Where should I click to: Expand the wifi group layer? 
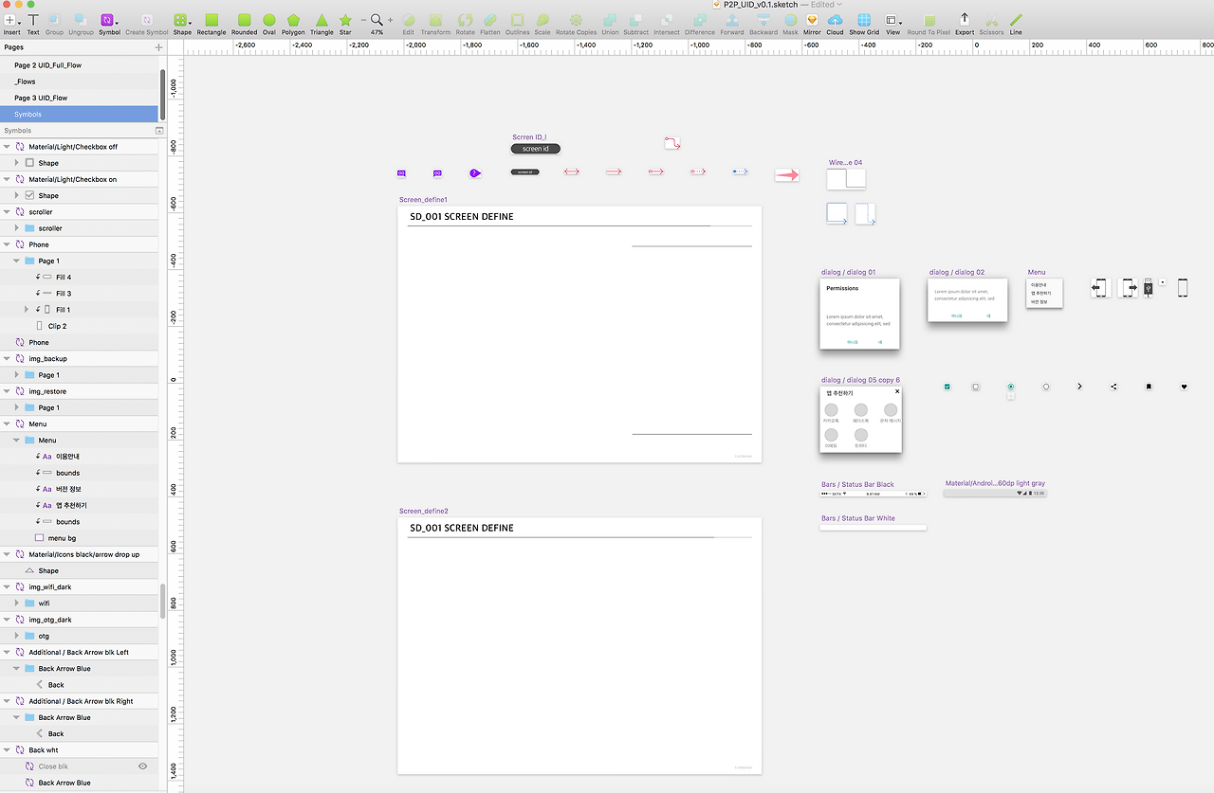click(16, 604)
